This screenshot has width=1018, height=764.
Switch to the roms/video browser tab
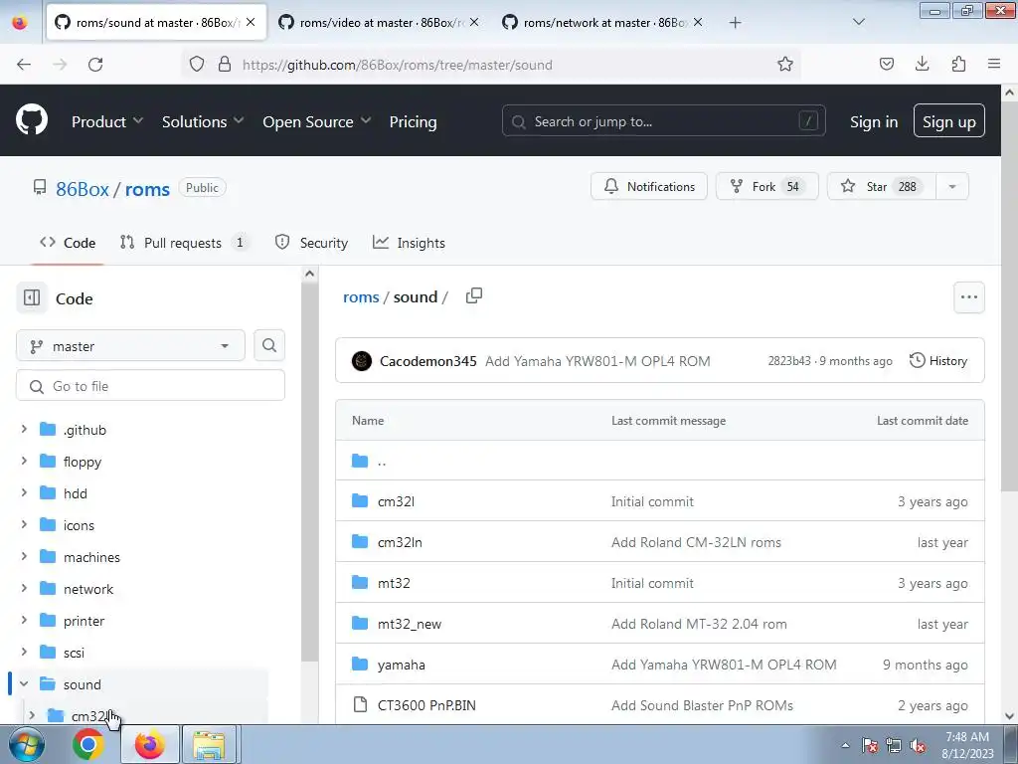[380, 23]
